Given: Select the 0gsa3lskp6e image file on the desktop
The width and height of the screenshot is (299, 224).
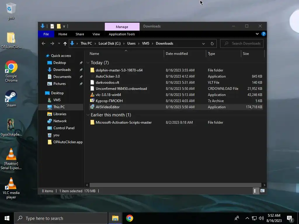Looking at the screenshot, I should (x=11, y=127).
